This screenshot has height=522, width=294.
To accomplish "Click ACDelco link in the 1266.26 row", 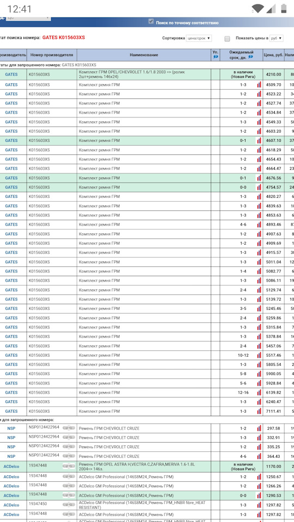I will (x=11, y=486).
